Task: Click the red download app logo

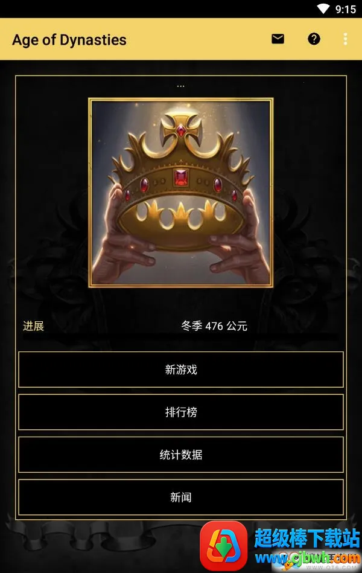Action: [x=224, y=546]
